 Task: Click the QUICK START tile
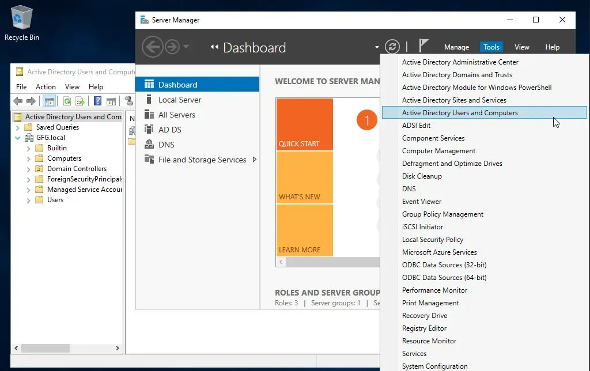[304, 124]
